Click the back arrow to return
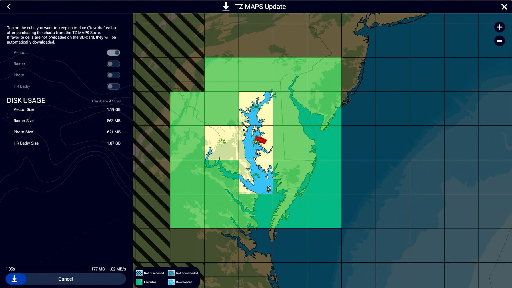This screenshot has height=288, width=512. pyautogui.click(x=9, y=6)
